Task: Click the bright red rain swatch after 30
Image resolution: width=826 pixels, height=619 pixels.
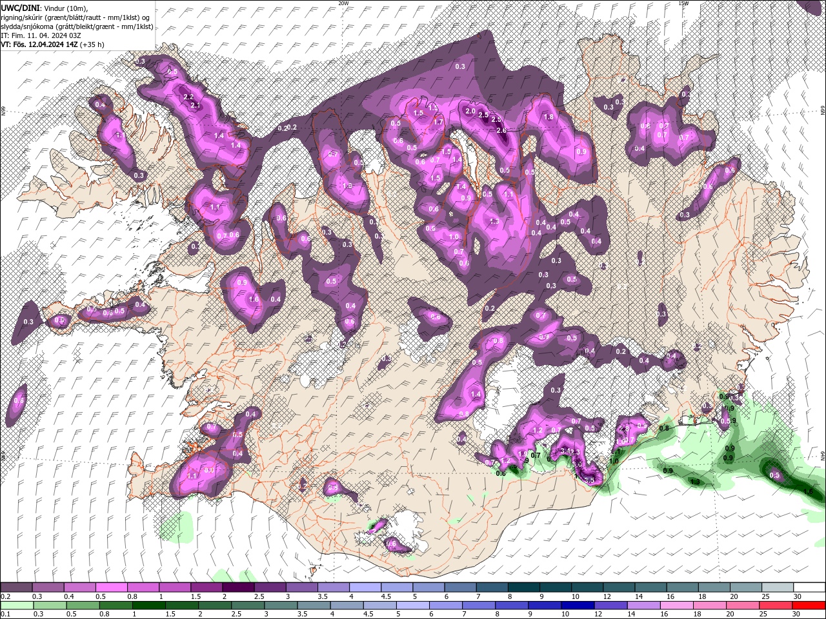Action: point(809,605)
